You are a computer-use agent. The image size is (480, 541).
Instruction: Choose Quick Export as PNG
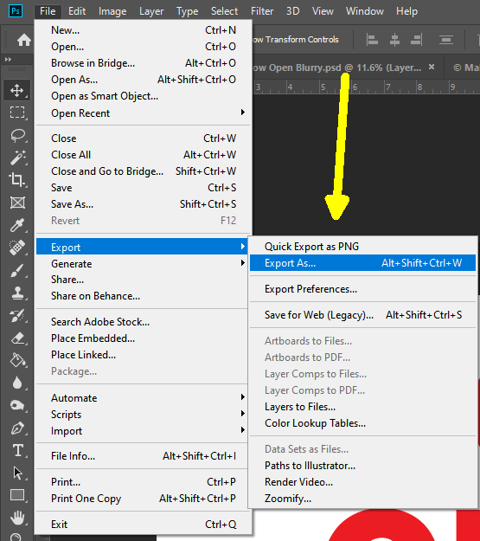coord(362,247)
